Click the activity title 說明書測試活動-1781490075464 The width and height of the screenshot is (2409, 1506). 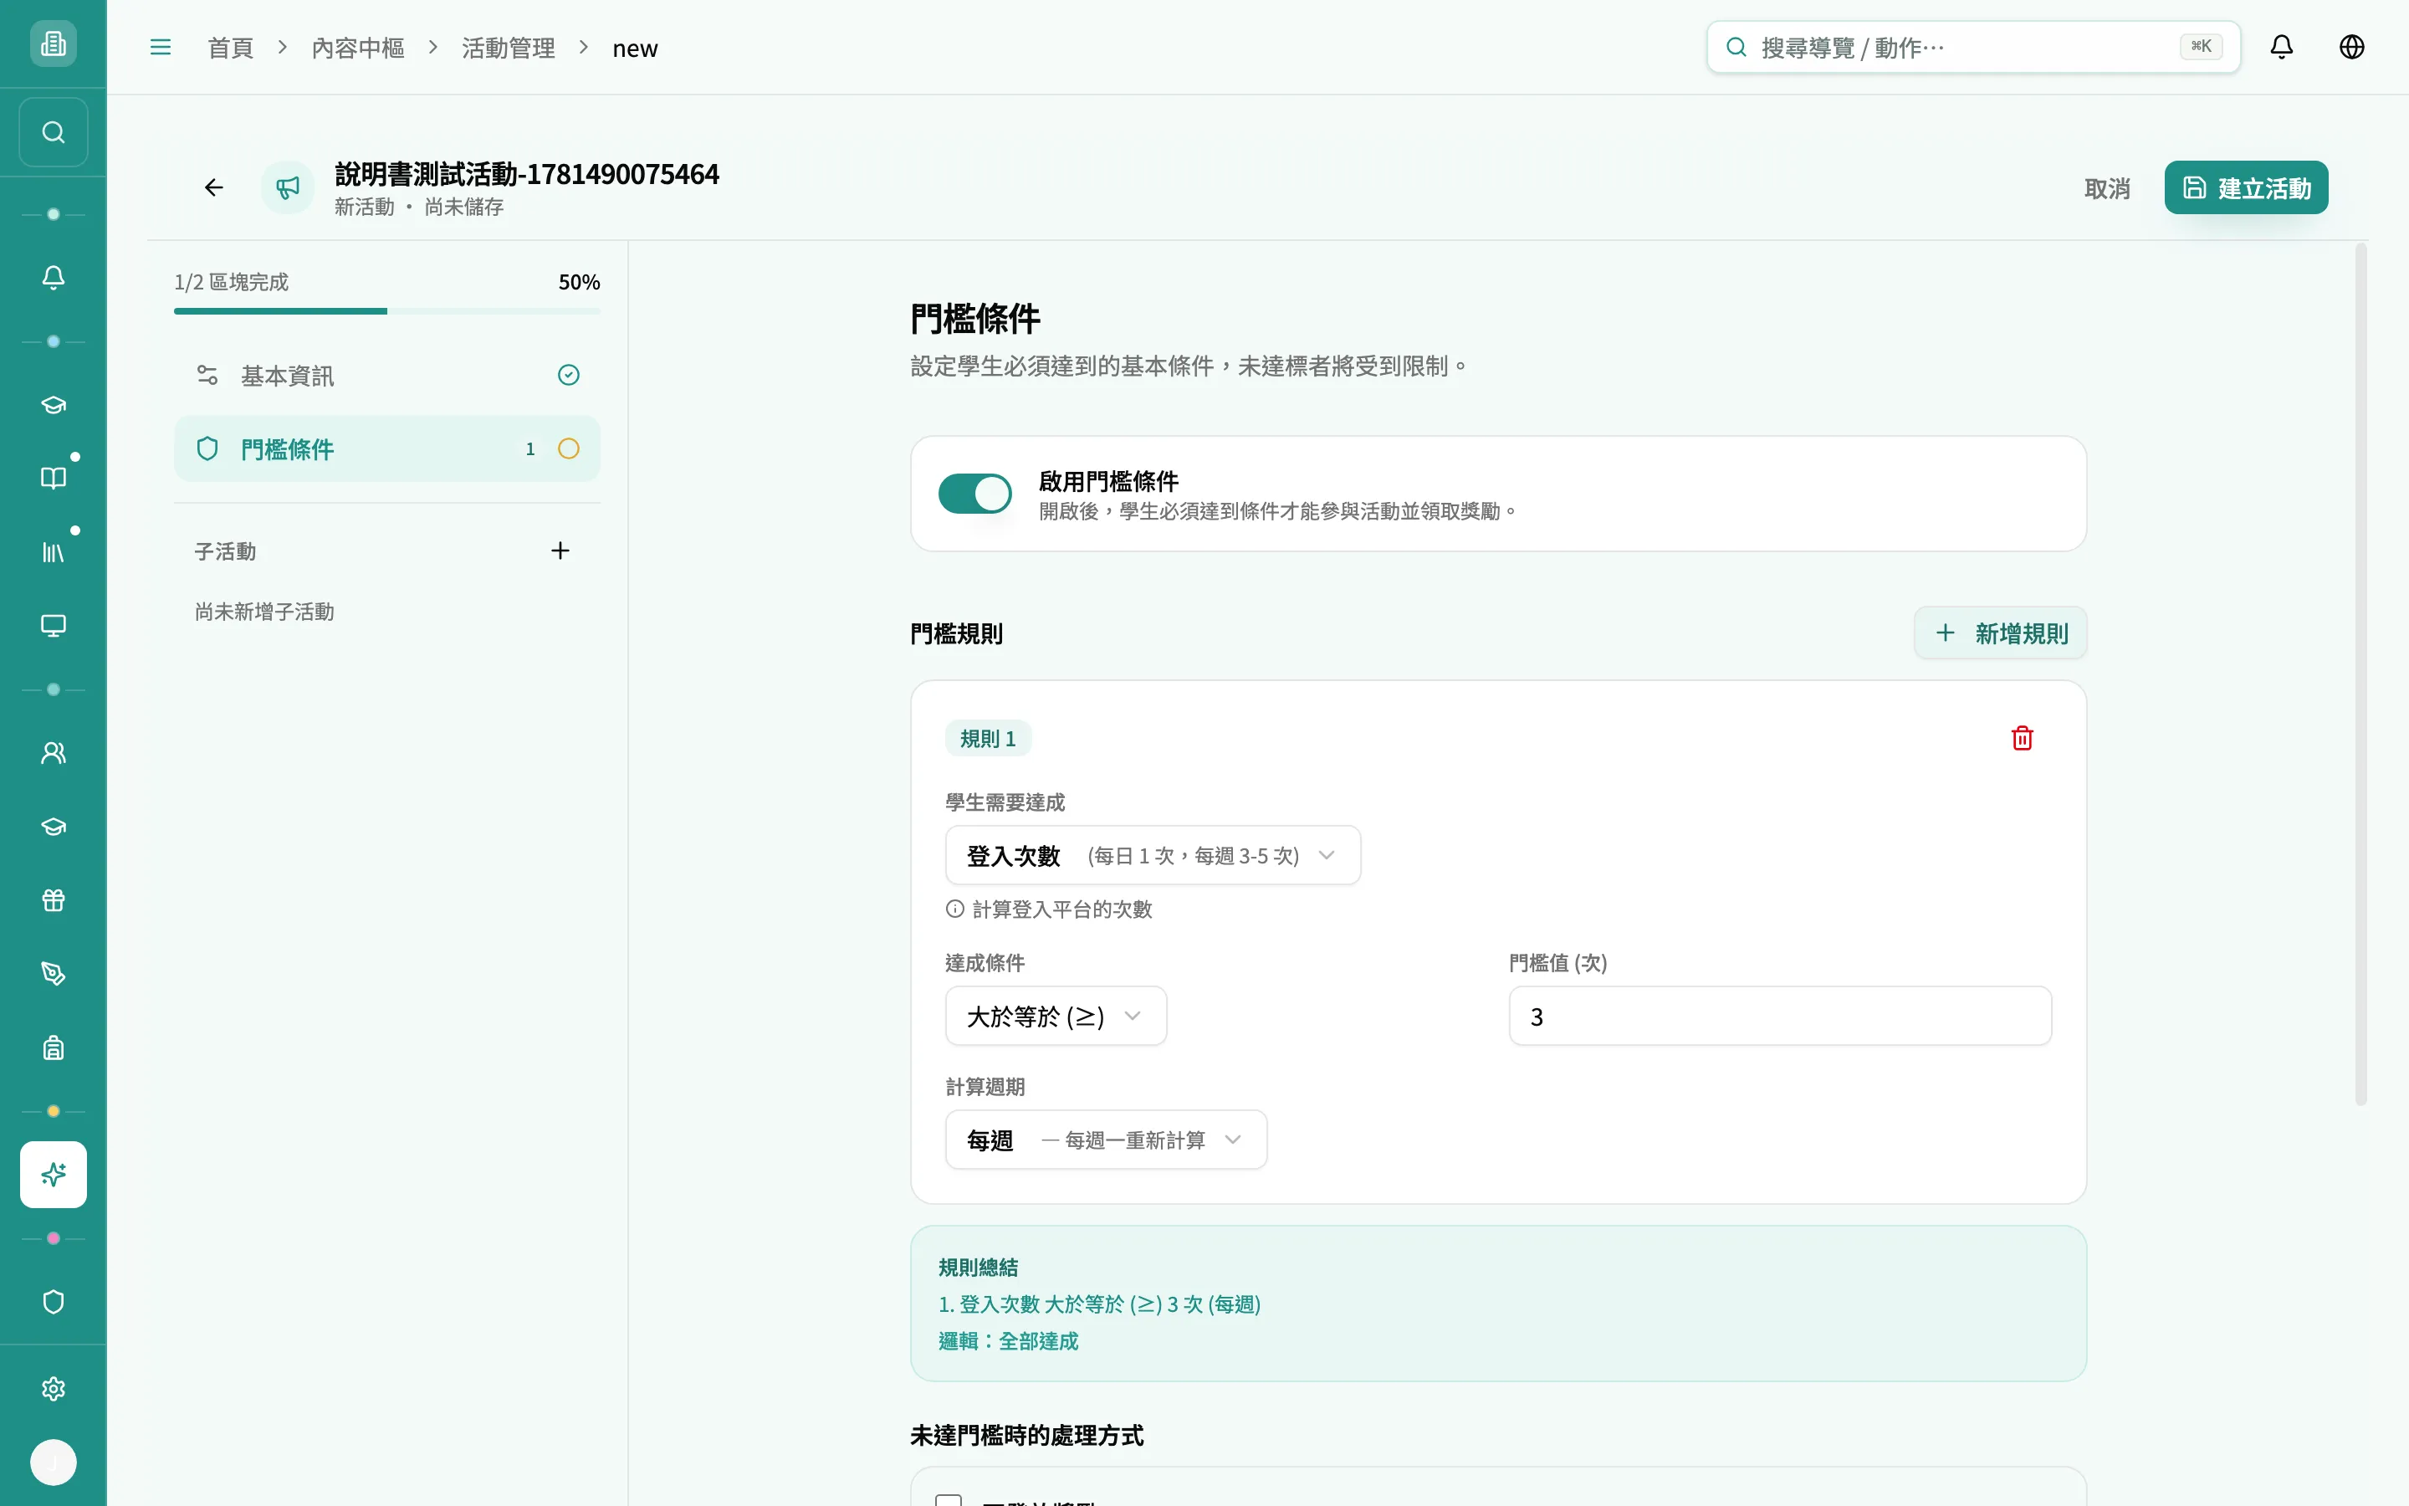click(x=527, y=174)
